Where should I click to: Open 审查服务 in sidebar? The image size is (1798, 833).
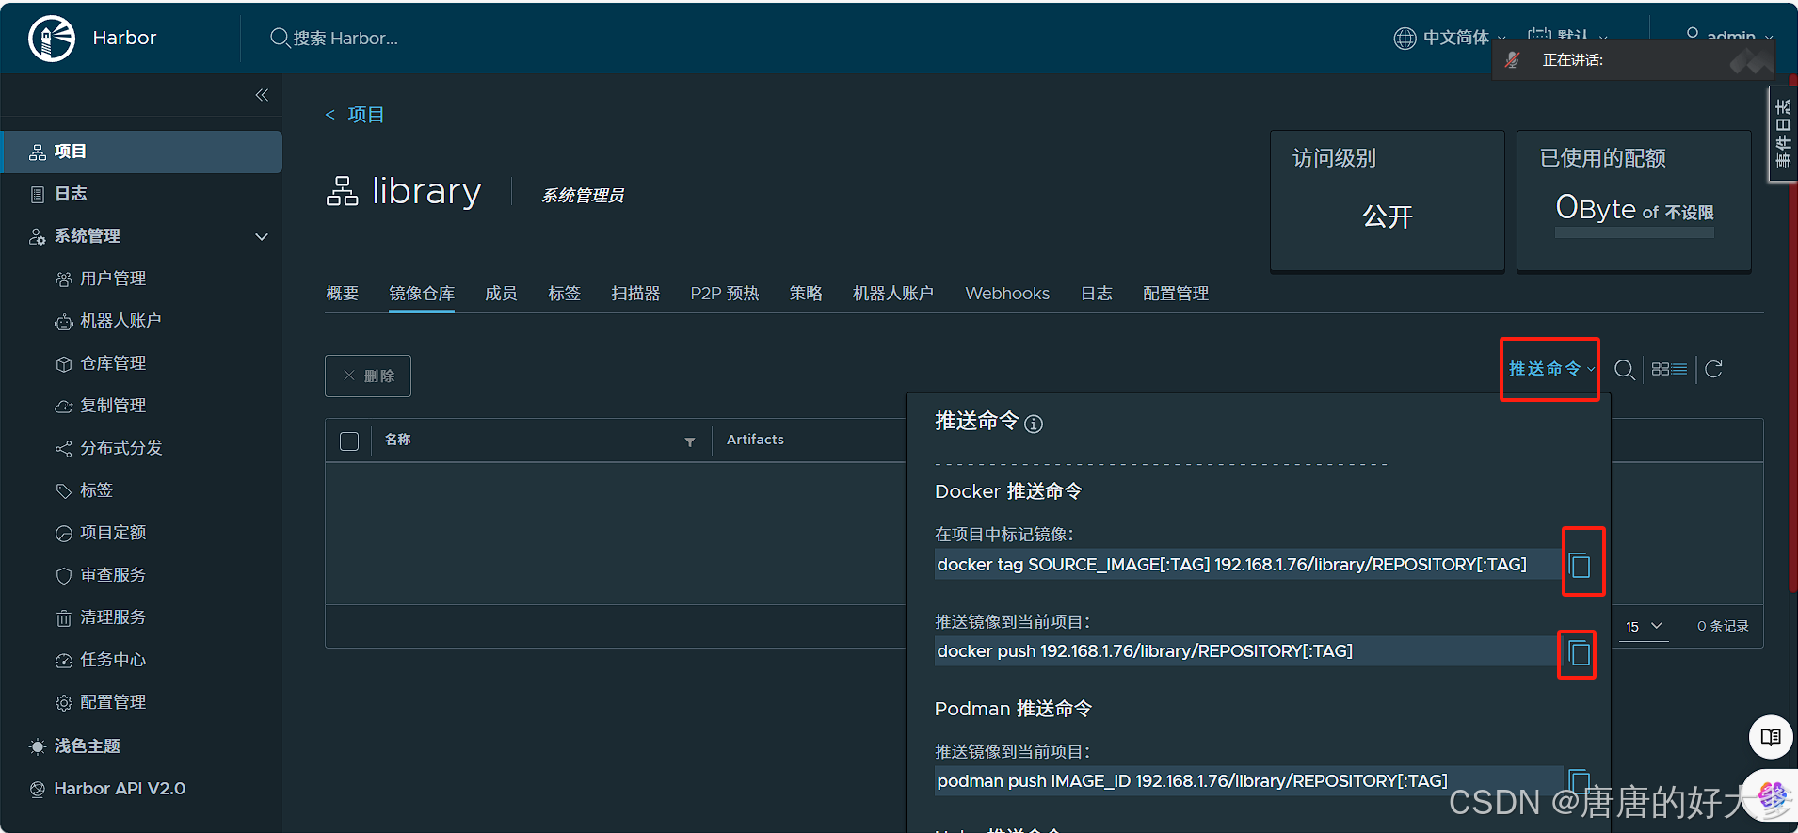click(x=113, y=575)
